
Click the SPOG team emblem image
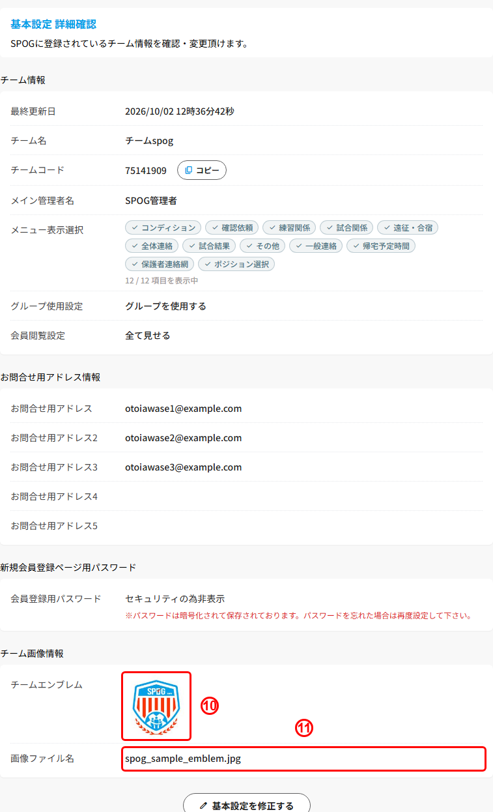click(x=156, y=706)
